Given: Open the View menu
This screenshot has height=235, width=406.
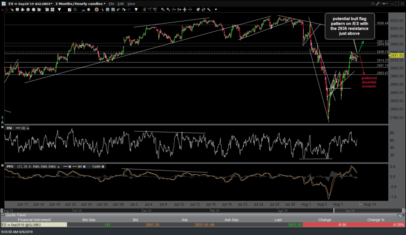Looking at the screenshot, I should pyautogui.click(x=131, y=4).
